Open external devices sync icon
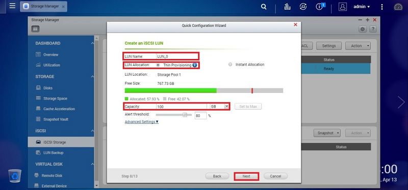Image resolution: width=408 pixels, height=190 pixels. tap(303, 7)
